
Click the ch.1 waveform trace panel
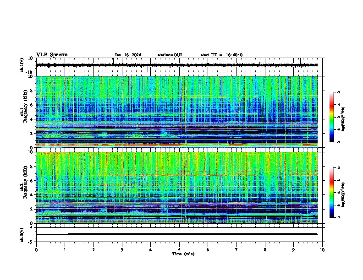(x=180, y=65)
